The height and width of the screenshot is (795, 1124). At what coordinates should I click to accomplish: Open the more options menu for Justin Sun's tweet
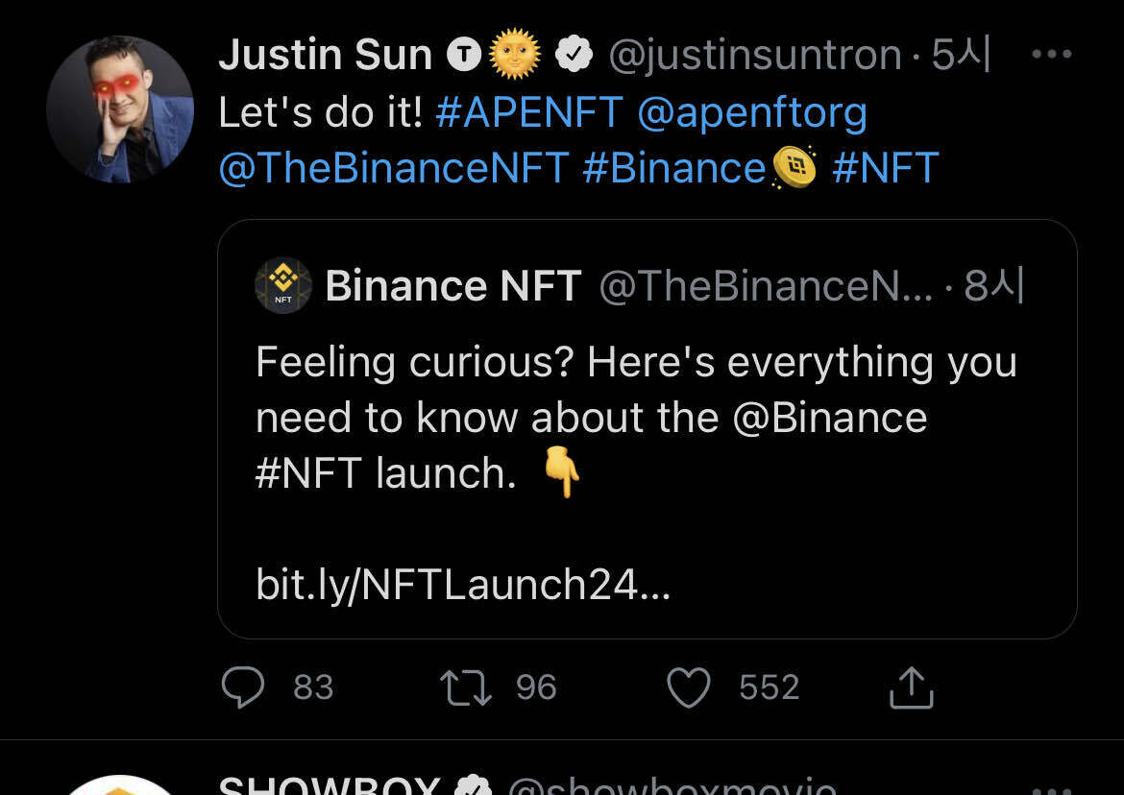(x=1051, y=55)
